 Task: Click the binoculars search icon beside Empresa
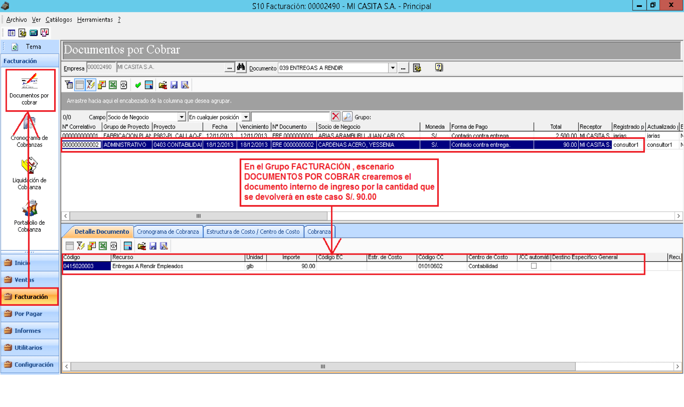tap(241, 67)
